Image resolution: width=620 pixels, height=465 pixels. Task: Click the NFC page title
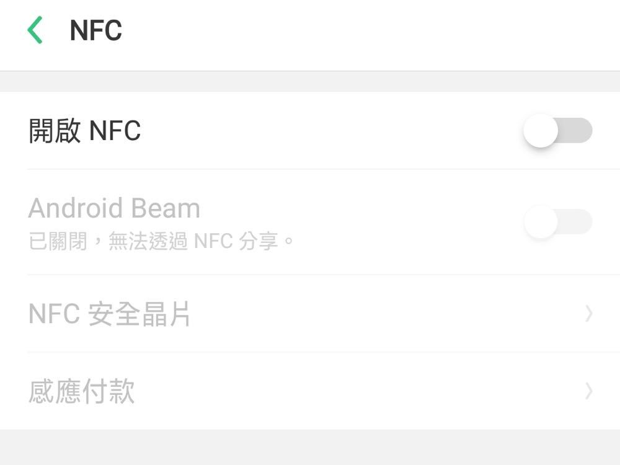point(95,30)
